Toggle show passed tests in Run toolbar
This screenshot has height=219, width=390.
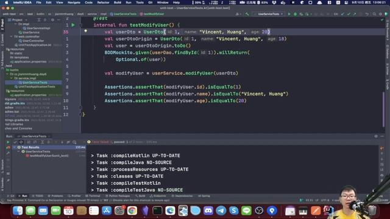click(15, 142)
